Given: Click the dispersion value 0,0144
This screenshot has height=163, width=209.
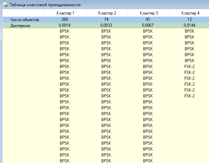Looking at the screenshot, I should click(190, 25).
